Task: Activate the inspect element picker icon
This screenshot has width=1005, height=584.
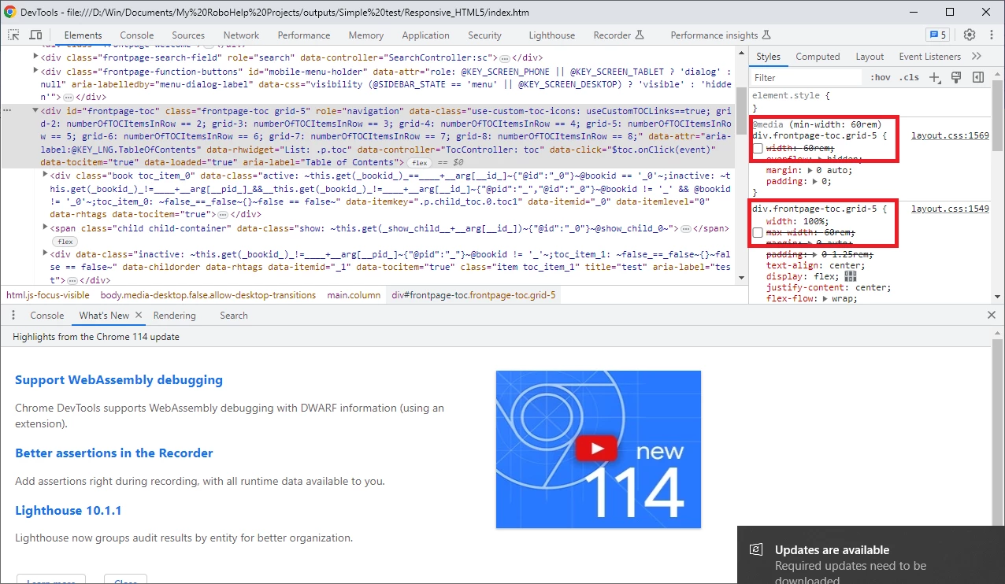Action: tap(14, 35)
